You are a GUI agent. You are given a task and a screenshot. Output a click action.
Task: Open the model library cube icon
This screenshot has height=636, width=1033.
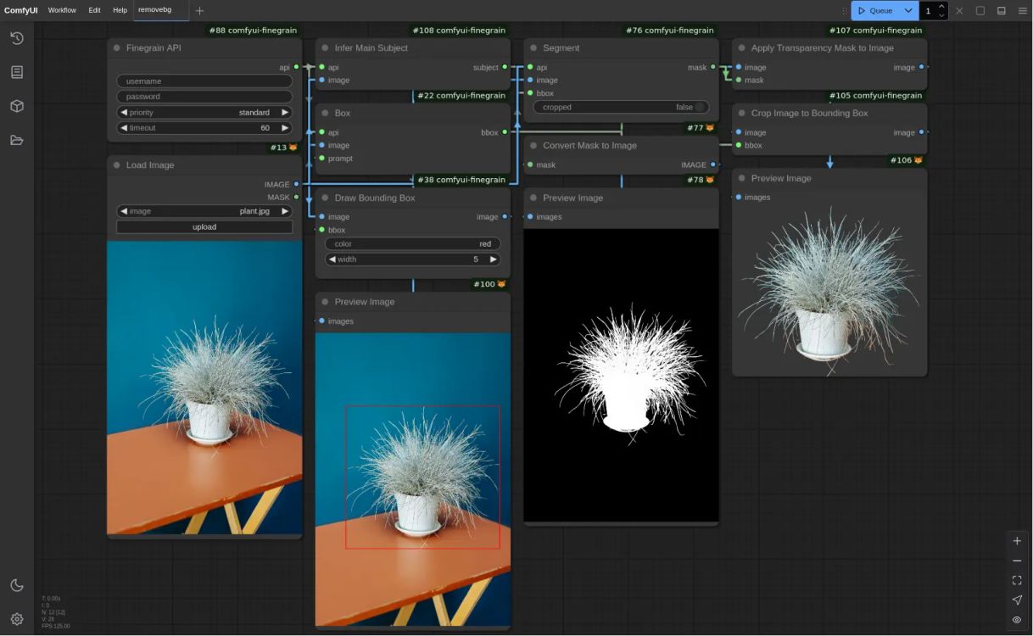point(17,106)
